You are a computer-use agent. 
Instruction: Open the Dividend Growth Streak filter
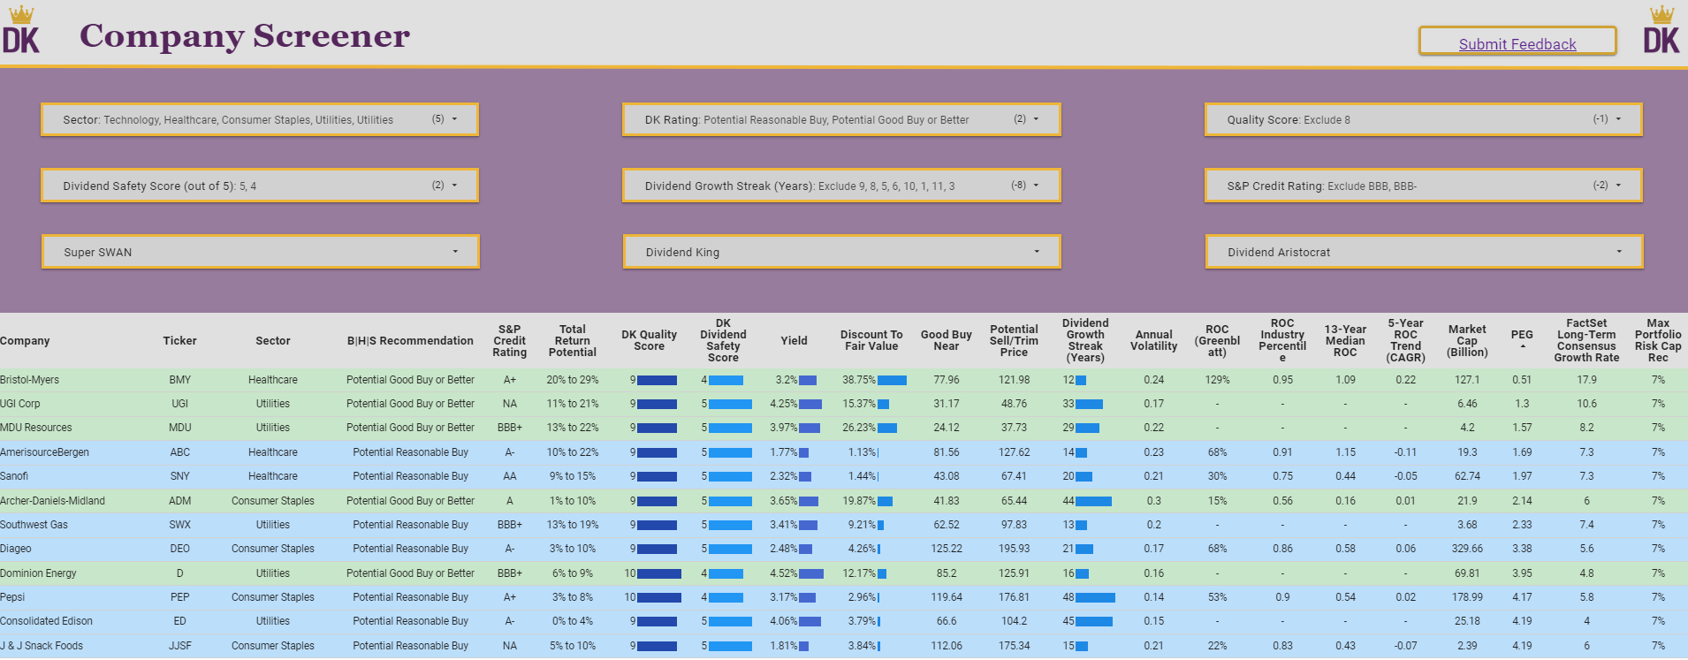point(841,186)
